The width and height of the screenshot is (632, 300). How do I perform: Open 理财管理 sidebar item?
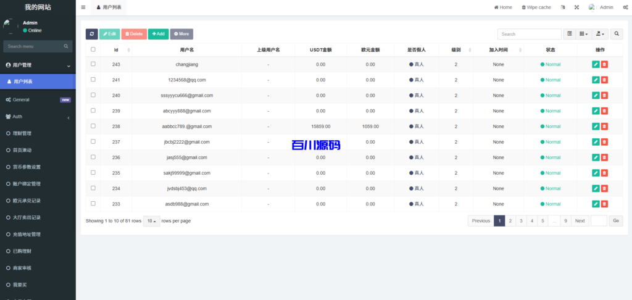click(x=38, y=133)
